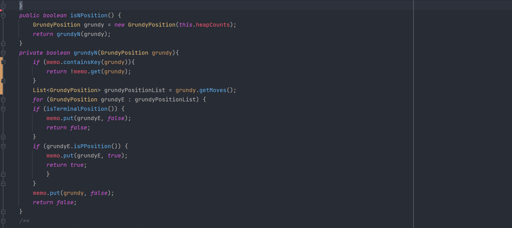
Task: Click fold end marker of grundyN method
Action: click(3, 211)
